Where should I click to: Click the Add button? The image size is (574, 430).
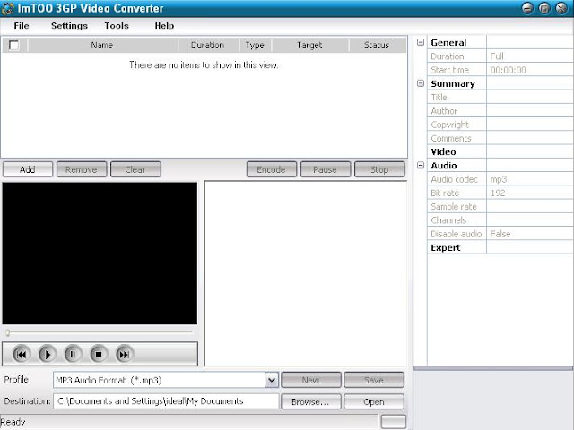(x=28, y=169)
